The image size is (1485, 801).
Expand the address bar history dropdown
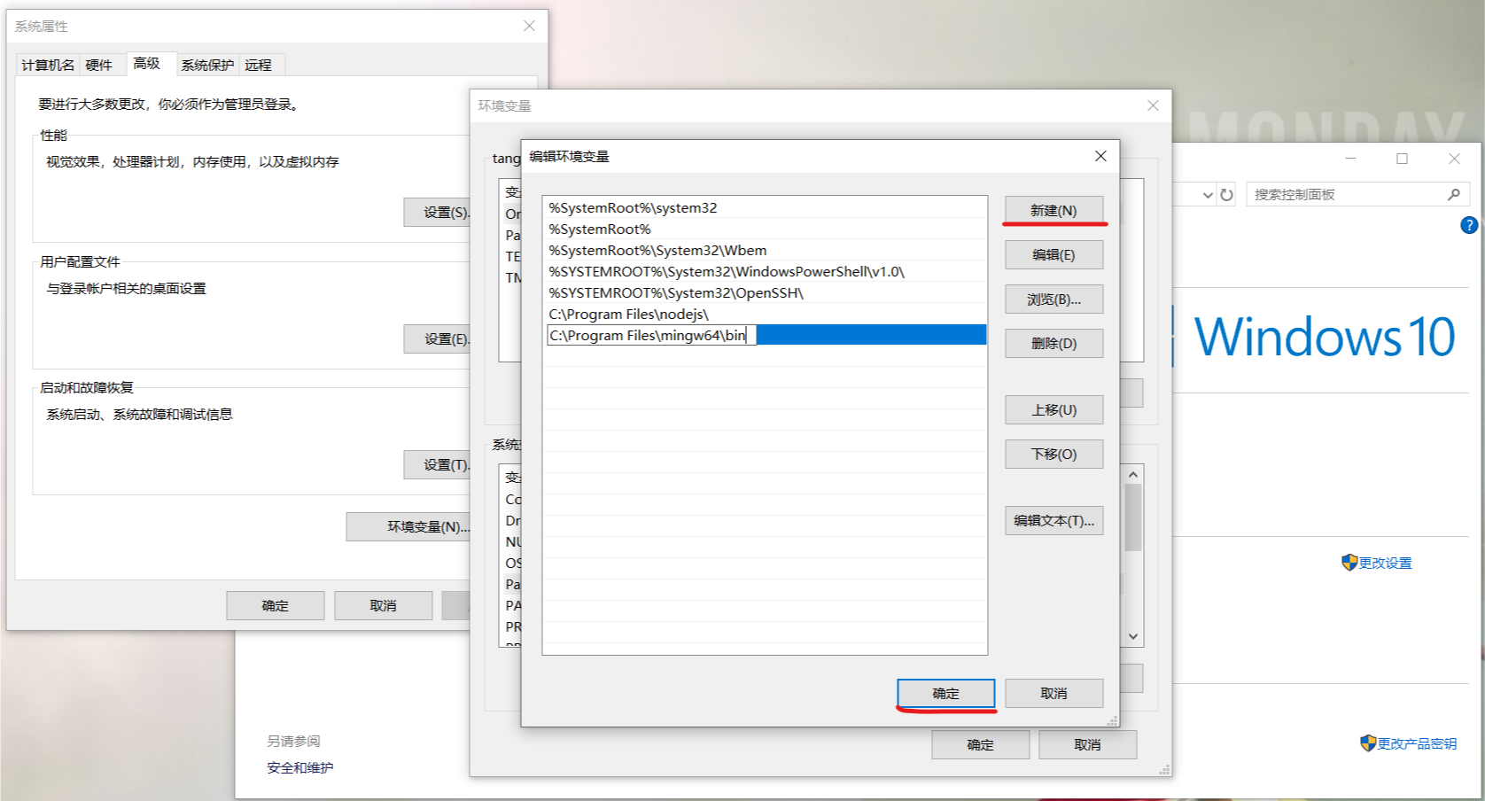tap(1208, 194)
